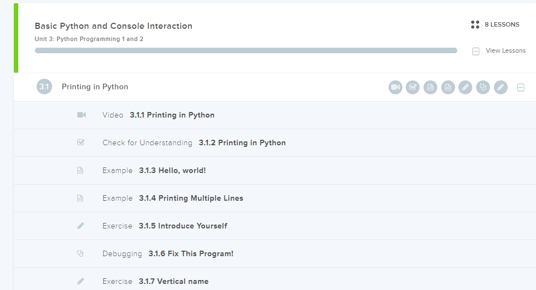Viewport: 536px width, 290px height.
Task: Collapse lessons using the minus box beside View Lessons
Action: tap(476, 51)
